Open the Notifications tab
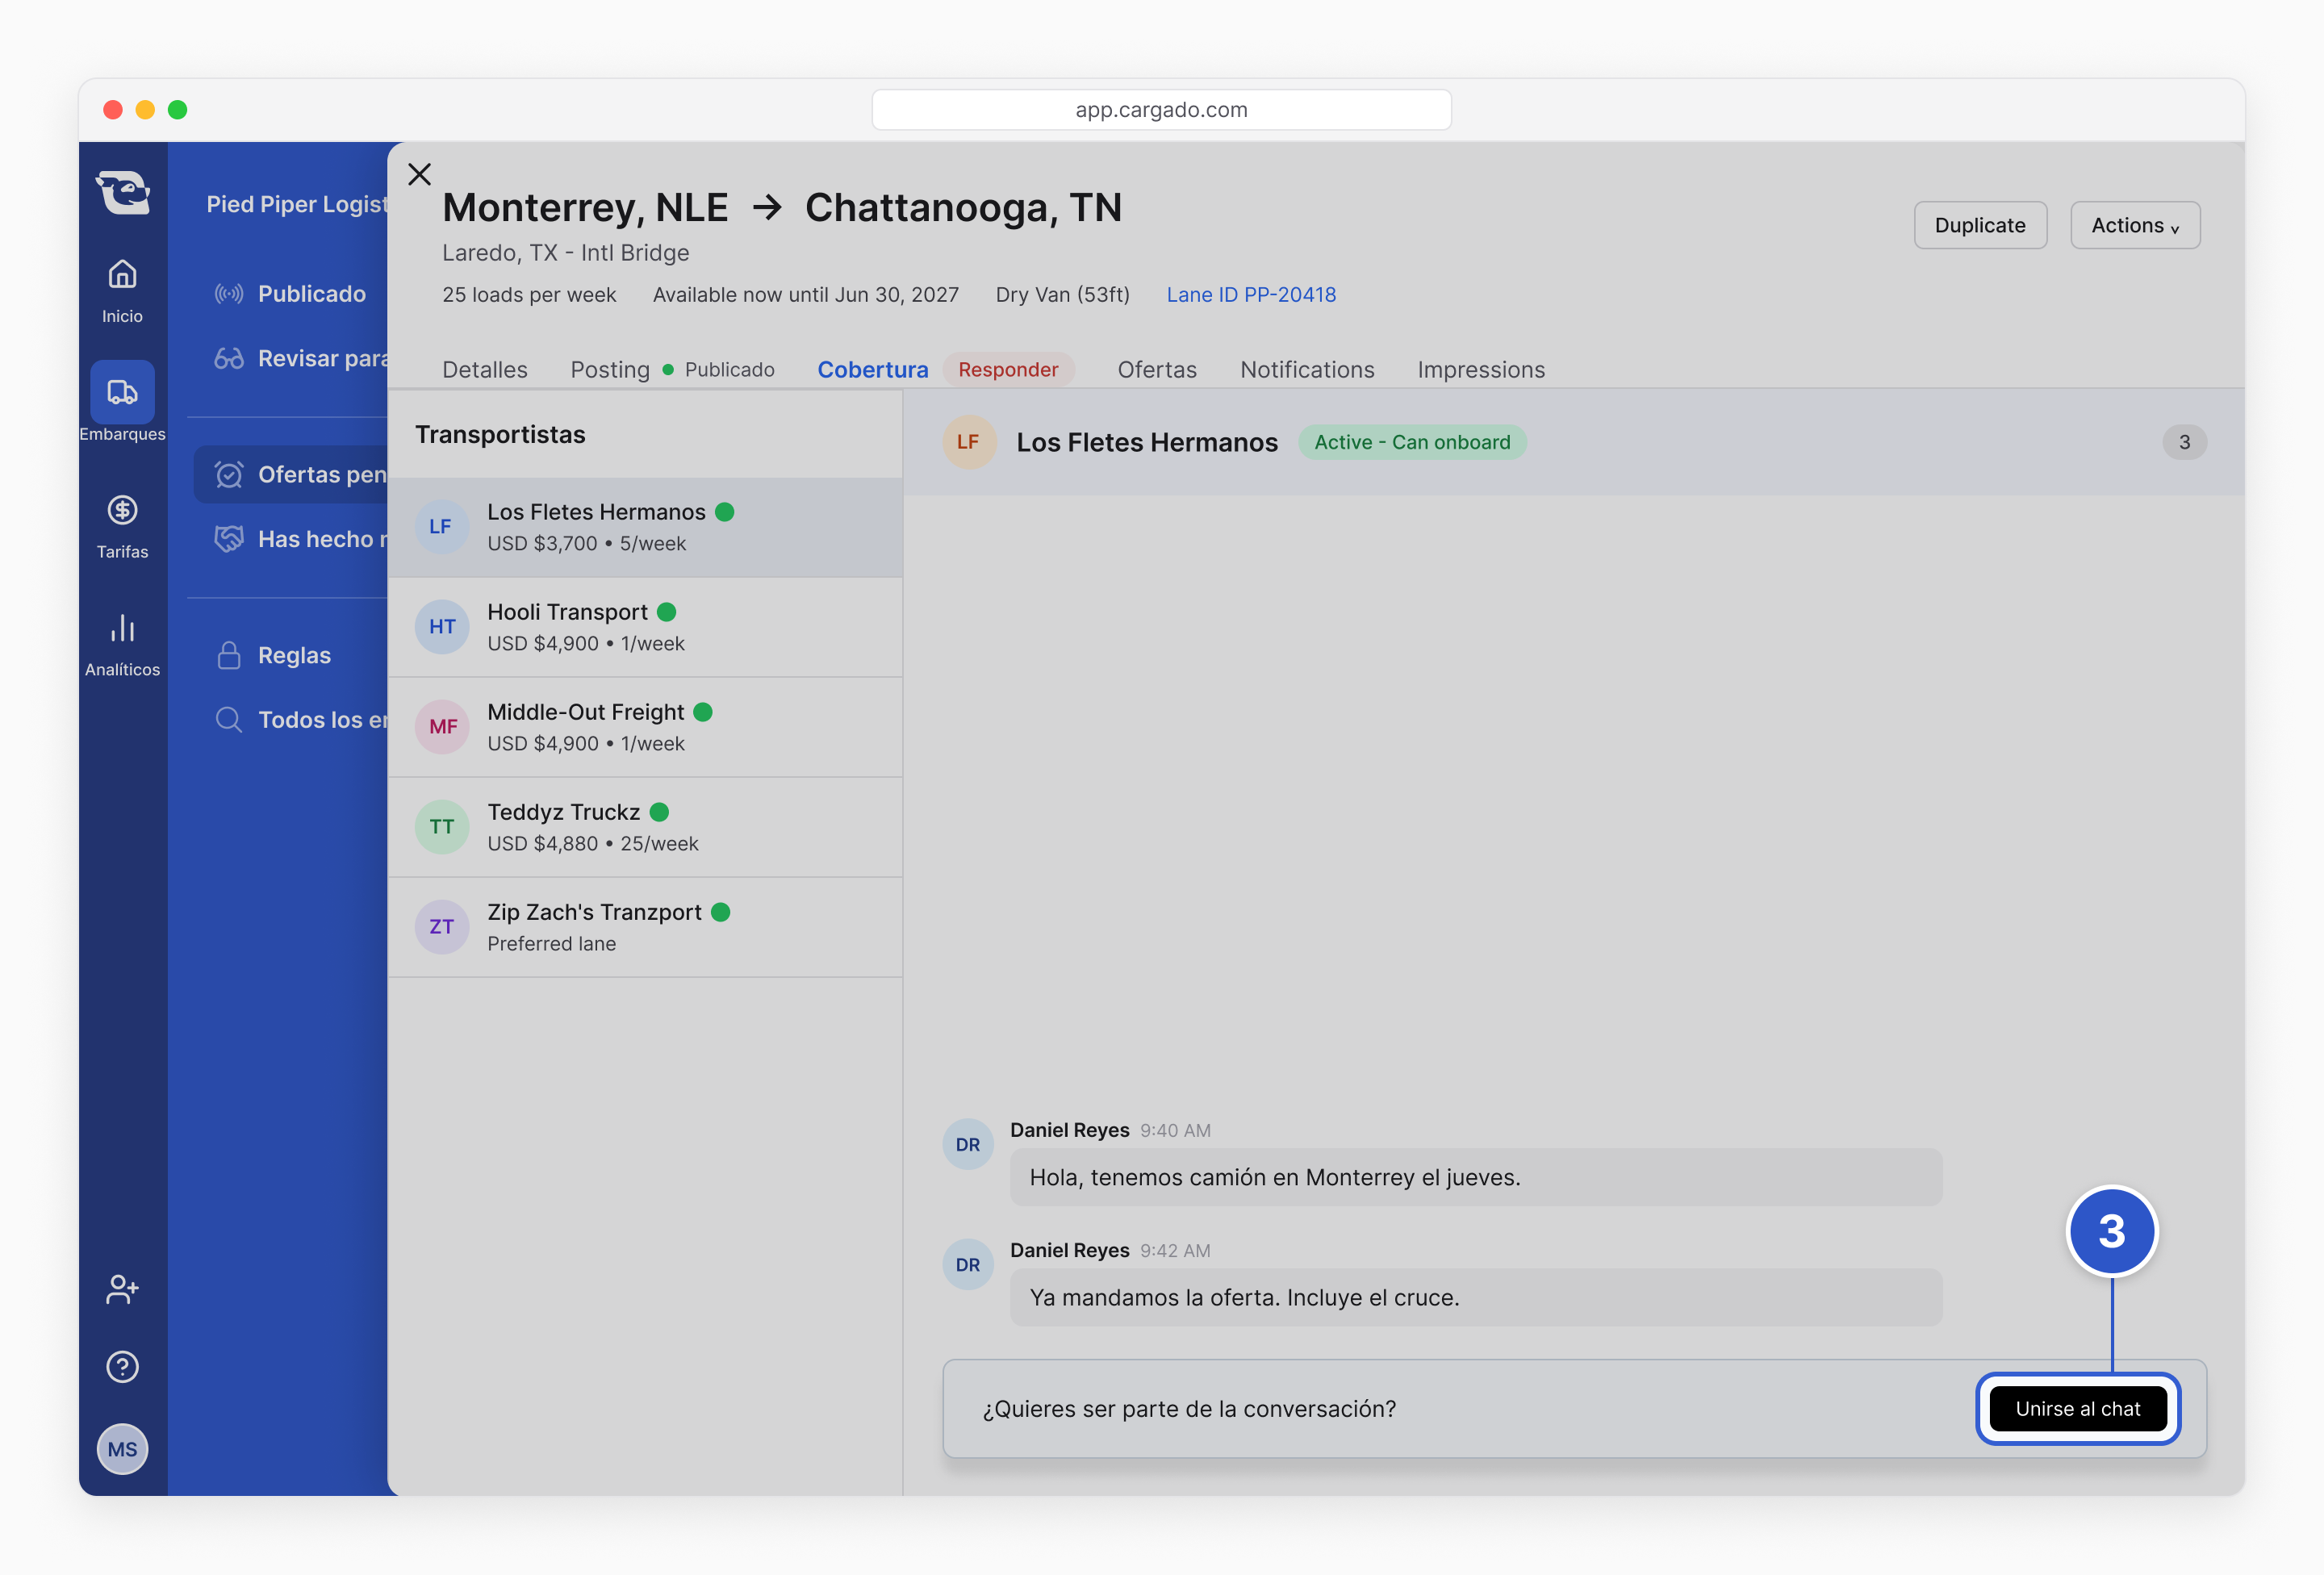The image size is (2324, 1575). [x=1307, y=369]
